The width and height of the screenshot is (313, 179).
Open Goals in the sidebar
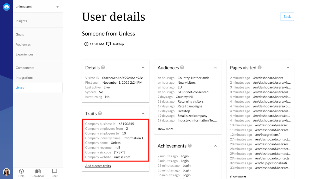coord(20,34)
